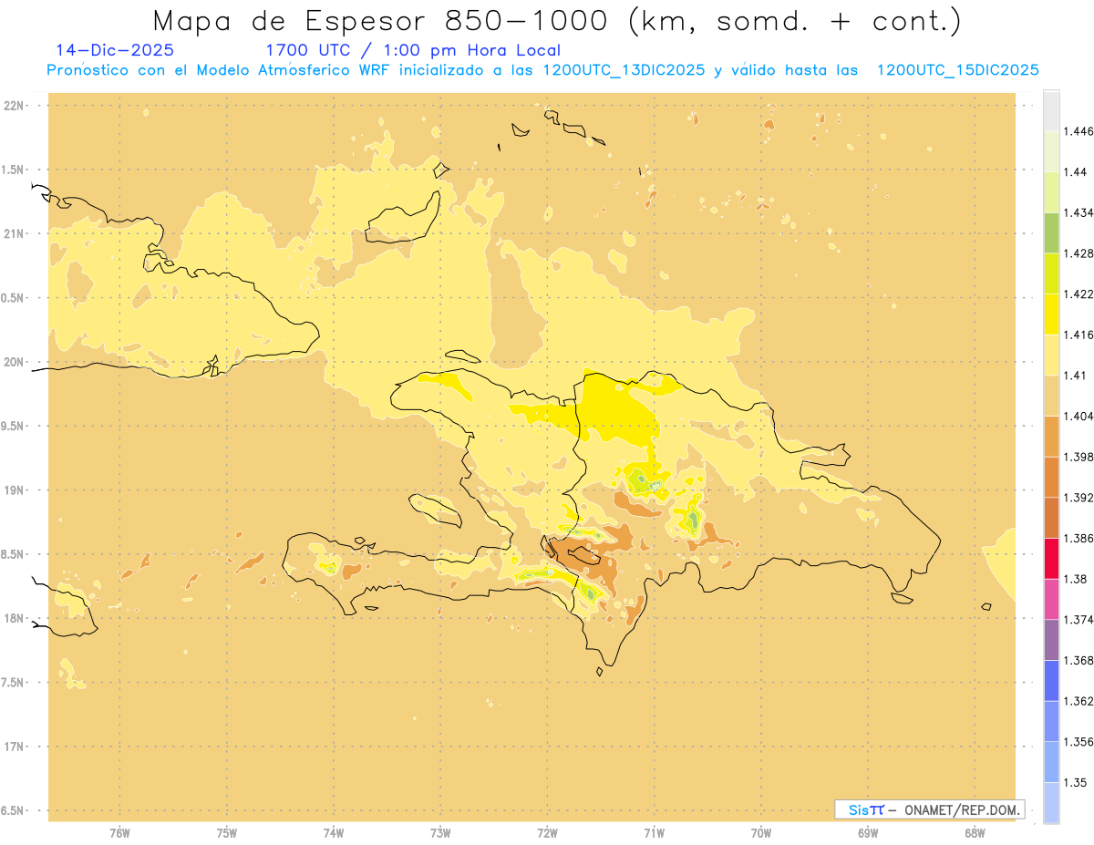Click the 1.38 legend value

pos(1076,579)
